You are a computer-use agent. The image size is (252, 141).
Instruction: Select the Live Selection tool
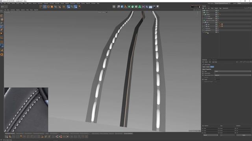41,7
